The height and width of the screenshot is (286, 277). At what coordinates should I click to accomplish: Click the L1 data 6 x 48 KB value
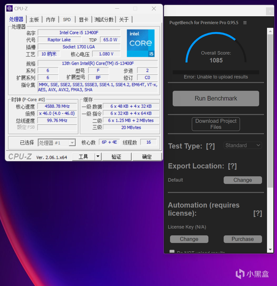(x=131, y=106)
